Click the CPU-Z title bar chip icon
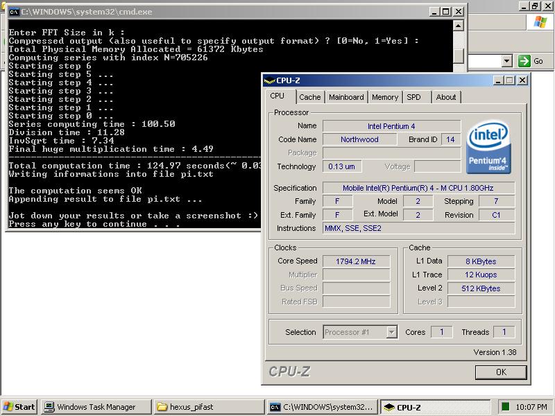 (x=269, y=80)
